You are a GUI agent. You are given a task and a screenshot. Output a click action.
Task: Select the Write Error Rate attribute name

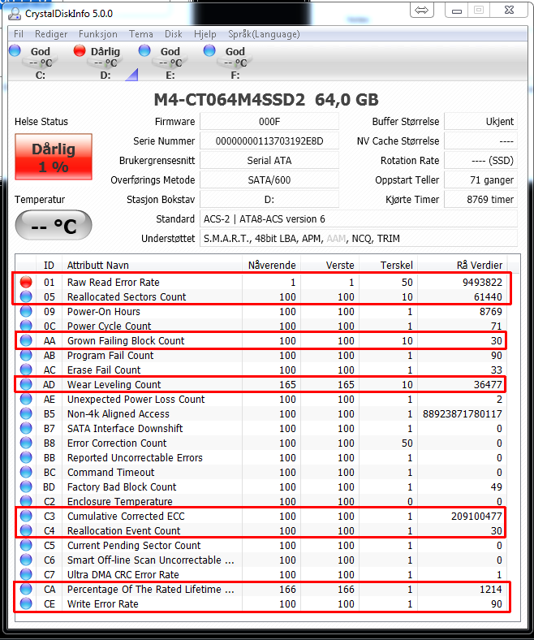103,604
